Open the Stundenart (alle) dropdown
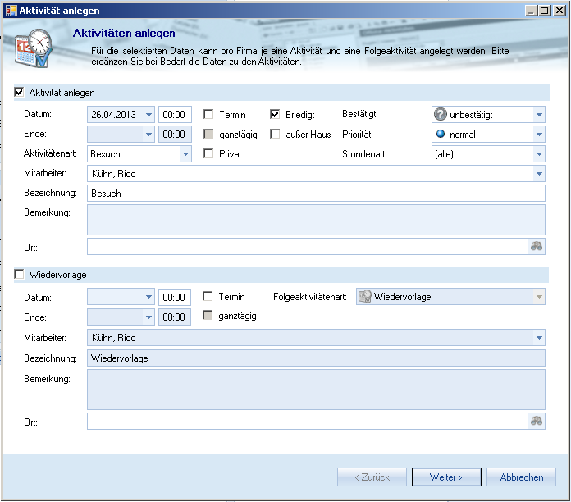This screenshot has height=502, width=571. tap(538, 153)
